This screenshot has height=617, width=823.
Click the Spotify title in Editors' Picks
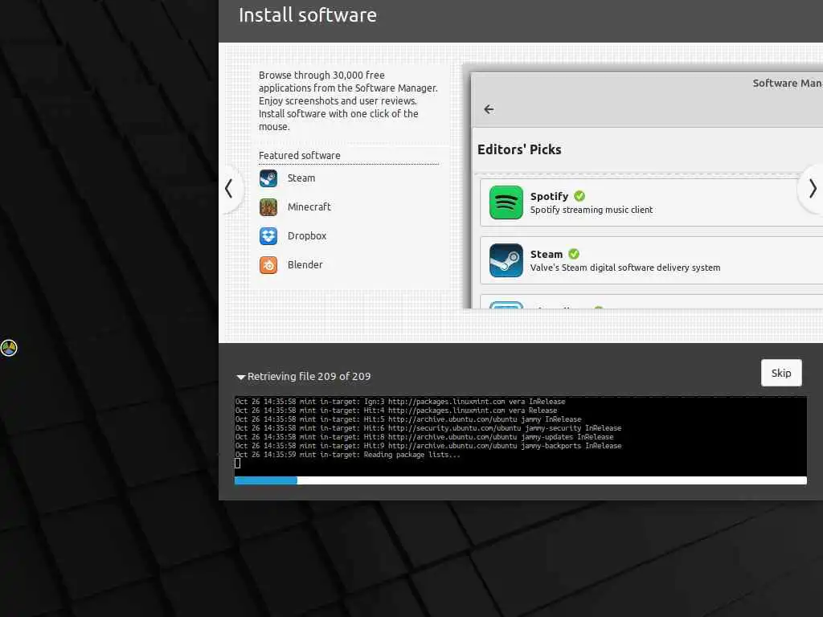pyautogui.click(x=549, y=196)
